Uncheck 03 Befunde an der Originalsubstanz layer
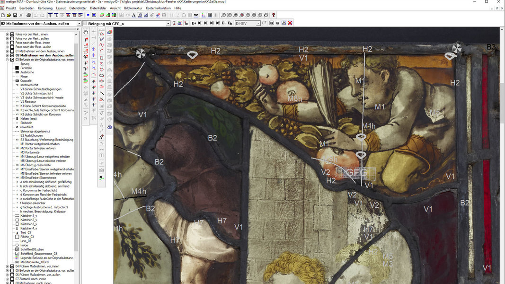Image resolution: width=505 pixels, height=284 pixels. (x=12, y=60)
